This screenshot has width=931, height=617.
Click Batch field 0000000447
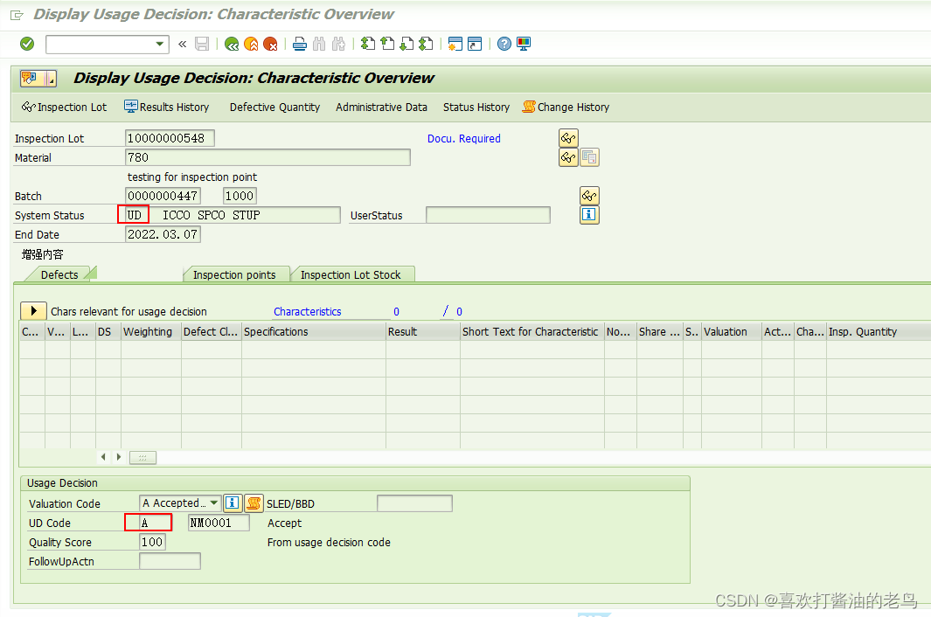[x=163, y=196]
